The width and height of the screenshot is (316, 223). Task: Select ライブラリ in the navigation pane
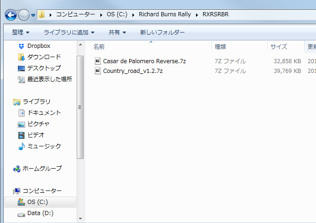click(36, 102)
